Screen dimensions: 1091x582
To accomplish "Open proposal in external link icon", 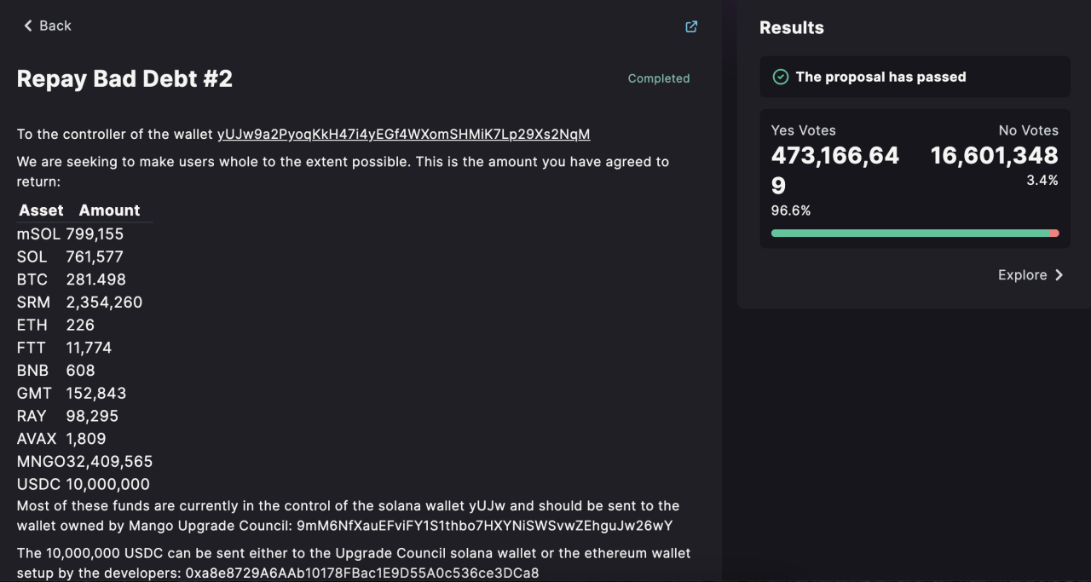I will click(691, 26).
